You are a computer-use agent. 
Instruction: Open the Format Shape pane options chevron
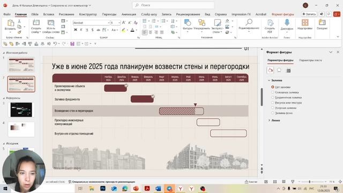[x=331, y=52]
